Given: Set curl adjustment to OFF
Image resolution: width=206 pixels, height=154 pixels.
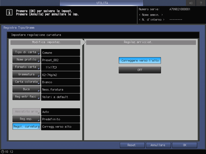Looking at the screenshot, I should click(140, 70).
